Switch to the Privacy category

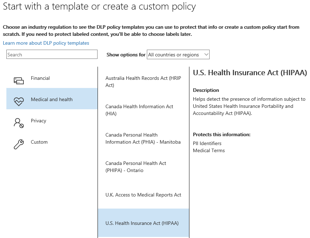(x=38, y=121)
